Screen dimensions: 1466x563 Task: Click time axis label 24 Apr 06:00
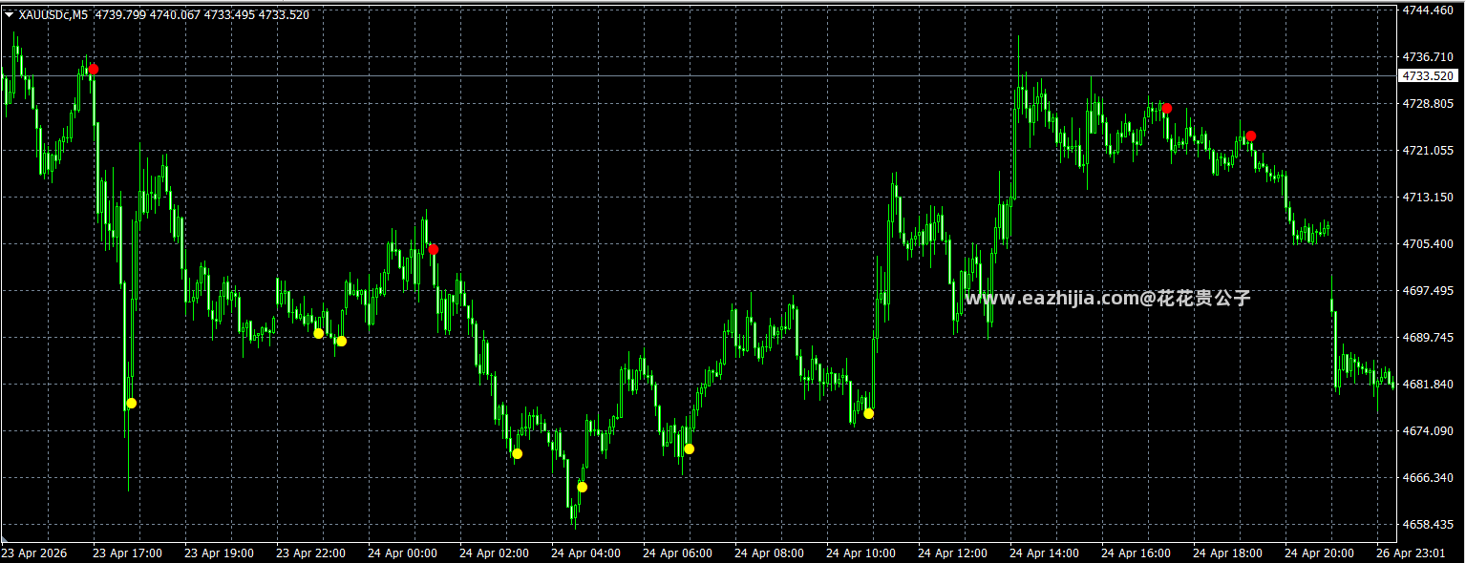pos(677,553)
